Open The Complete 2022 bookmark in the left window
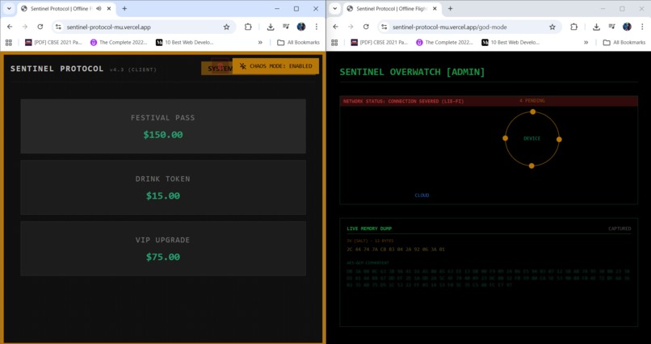Viewport: 651px width, 344px height. [118, 42]
